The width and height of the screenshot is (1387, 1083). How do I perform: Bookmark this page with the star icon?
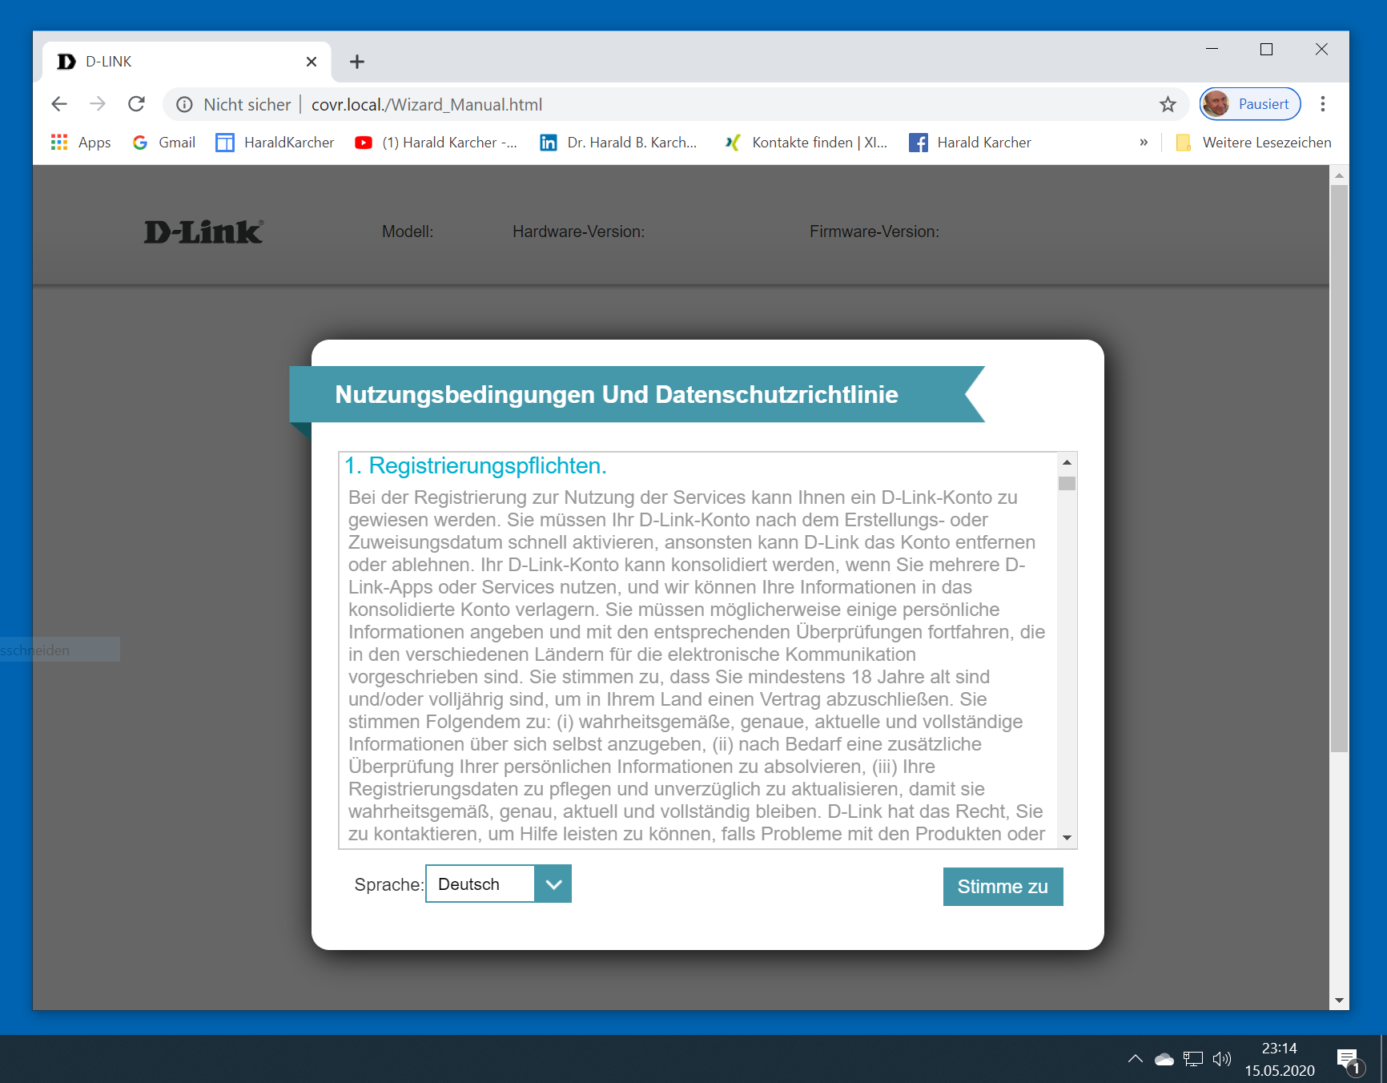pos(1168,104)
